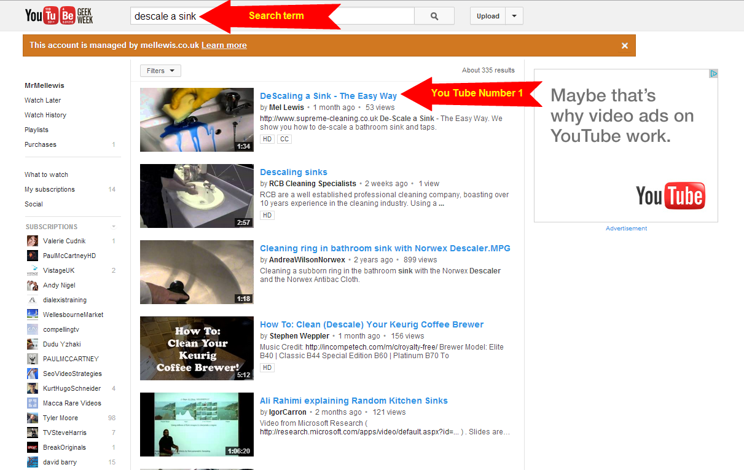Click PAULMCCARTNEY channel avatar
This screenshot has width=744, height=470.
(x=33, y=359)
